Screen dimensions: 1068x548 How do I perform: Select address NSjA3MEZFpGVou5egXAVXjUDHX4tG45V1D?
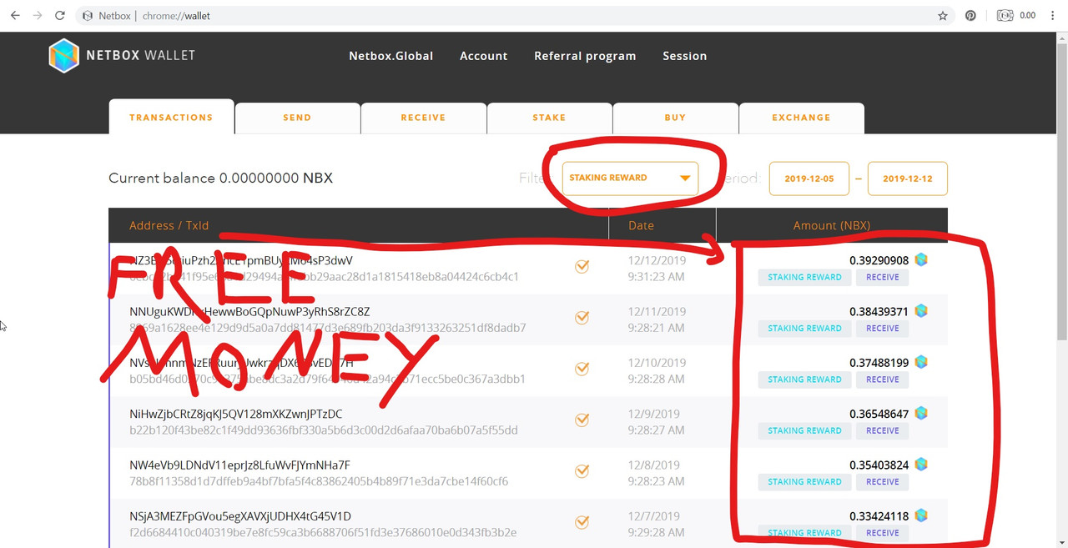tap(240, 516)
